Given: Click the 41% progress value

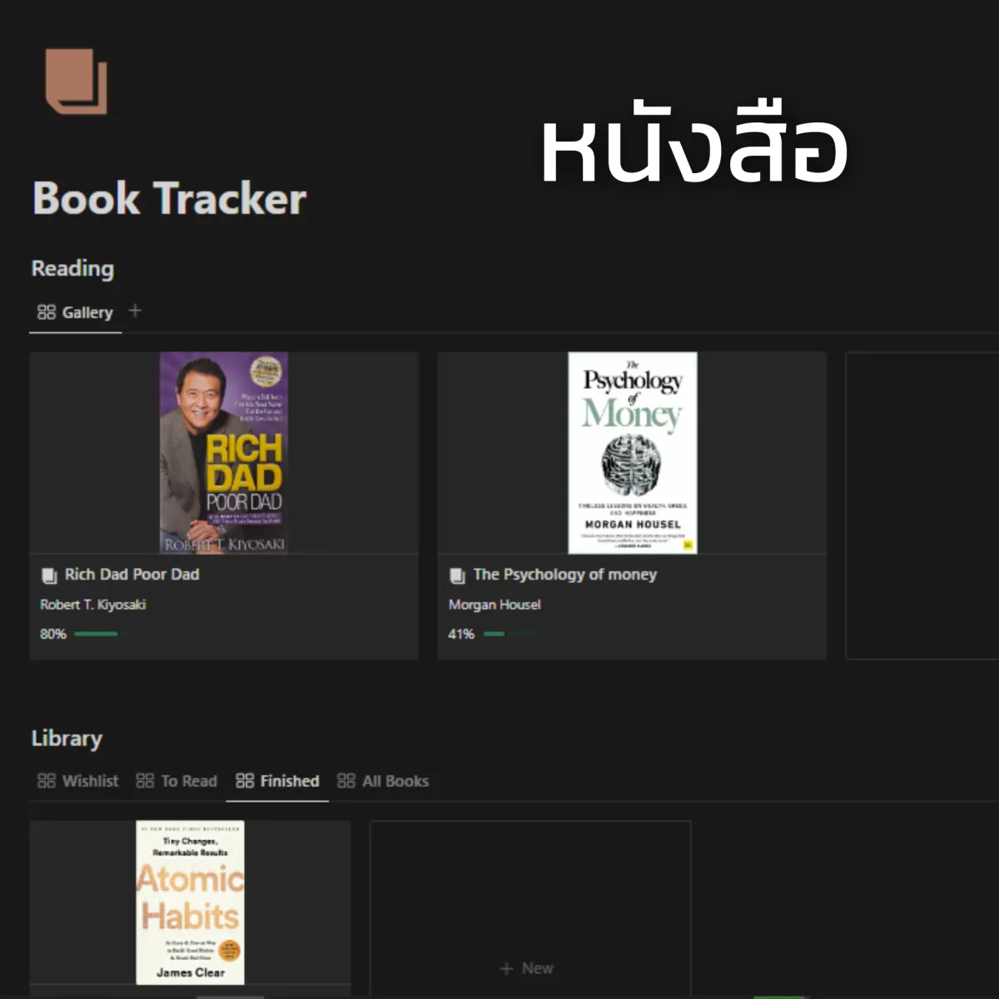Looking at the screenshot, I should point(461,634).
